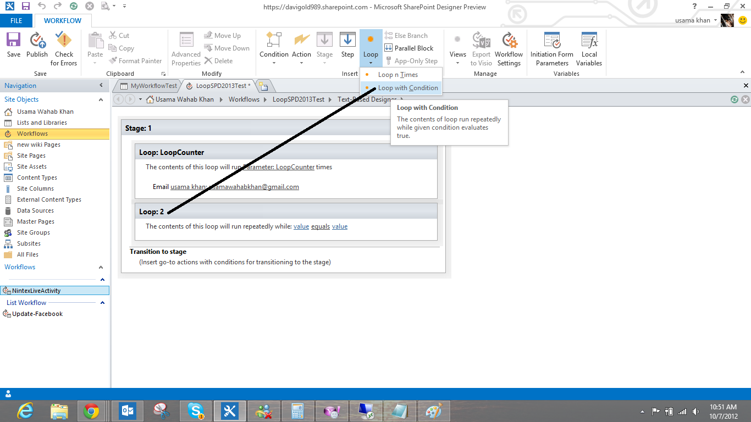
Task: Open Internet Explorer from the taskbar
Action: 25,411
